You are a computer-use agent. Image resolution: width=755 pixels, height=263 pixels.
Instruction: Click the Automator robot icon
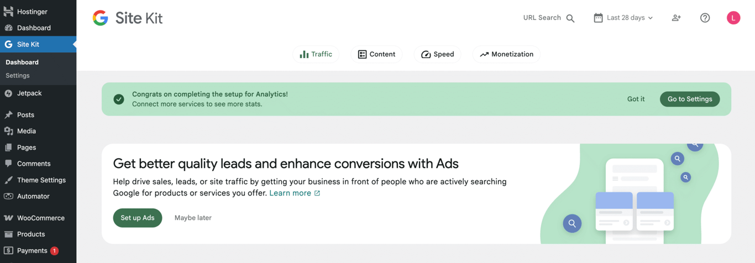(8, 196)
